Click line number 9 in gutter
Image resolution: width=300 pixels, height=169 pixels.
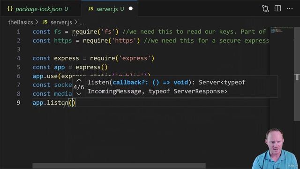tap(18, 103)
